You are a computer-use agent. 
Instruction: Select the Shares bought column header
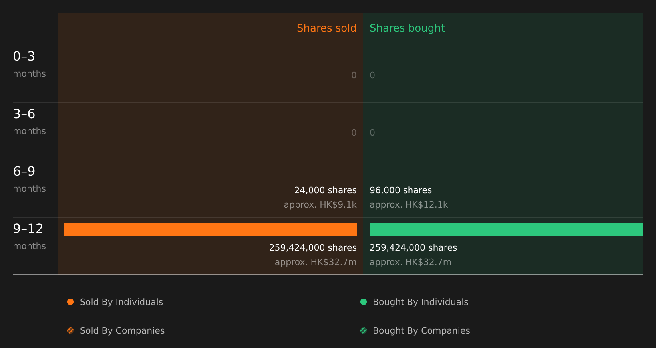tap(407, 28)
